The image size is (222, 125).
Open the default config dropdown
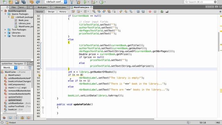click(56, 2)
